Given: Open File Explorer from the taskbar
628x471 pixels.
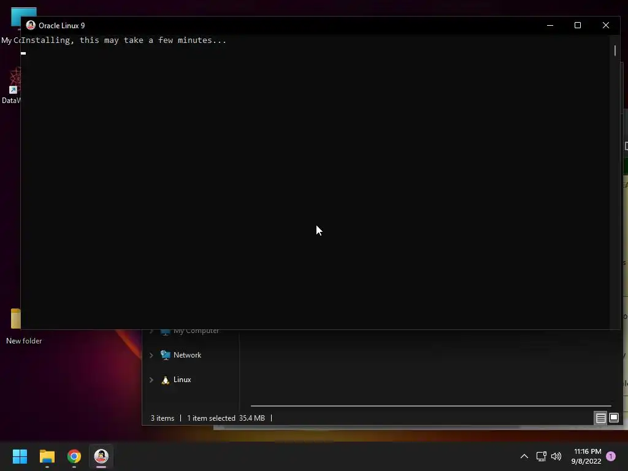Looking at the screenshot, I should [47, 456].
